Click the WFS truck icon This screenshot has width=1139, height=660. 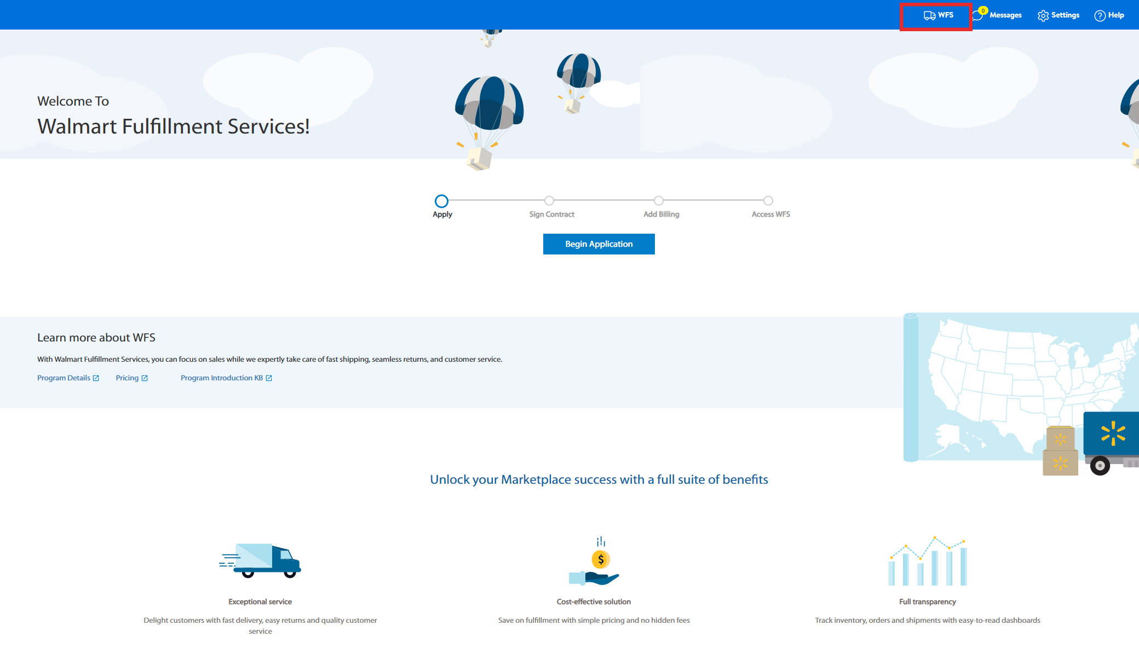929,15
